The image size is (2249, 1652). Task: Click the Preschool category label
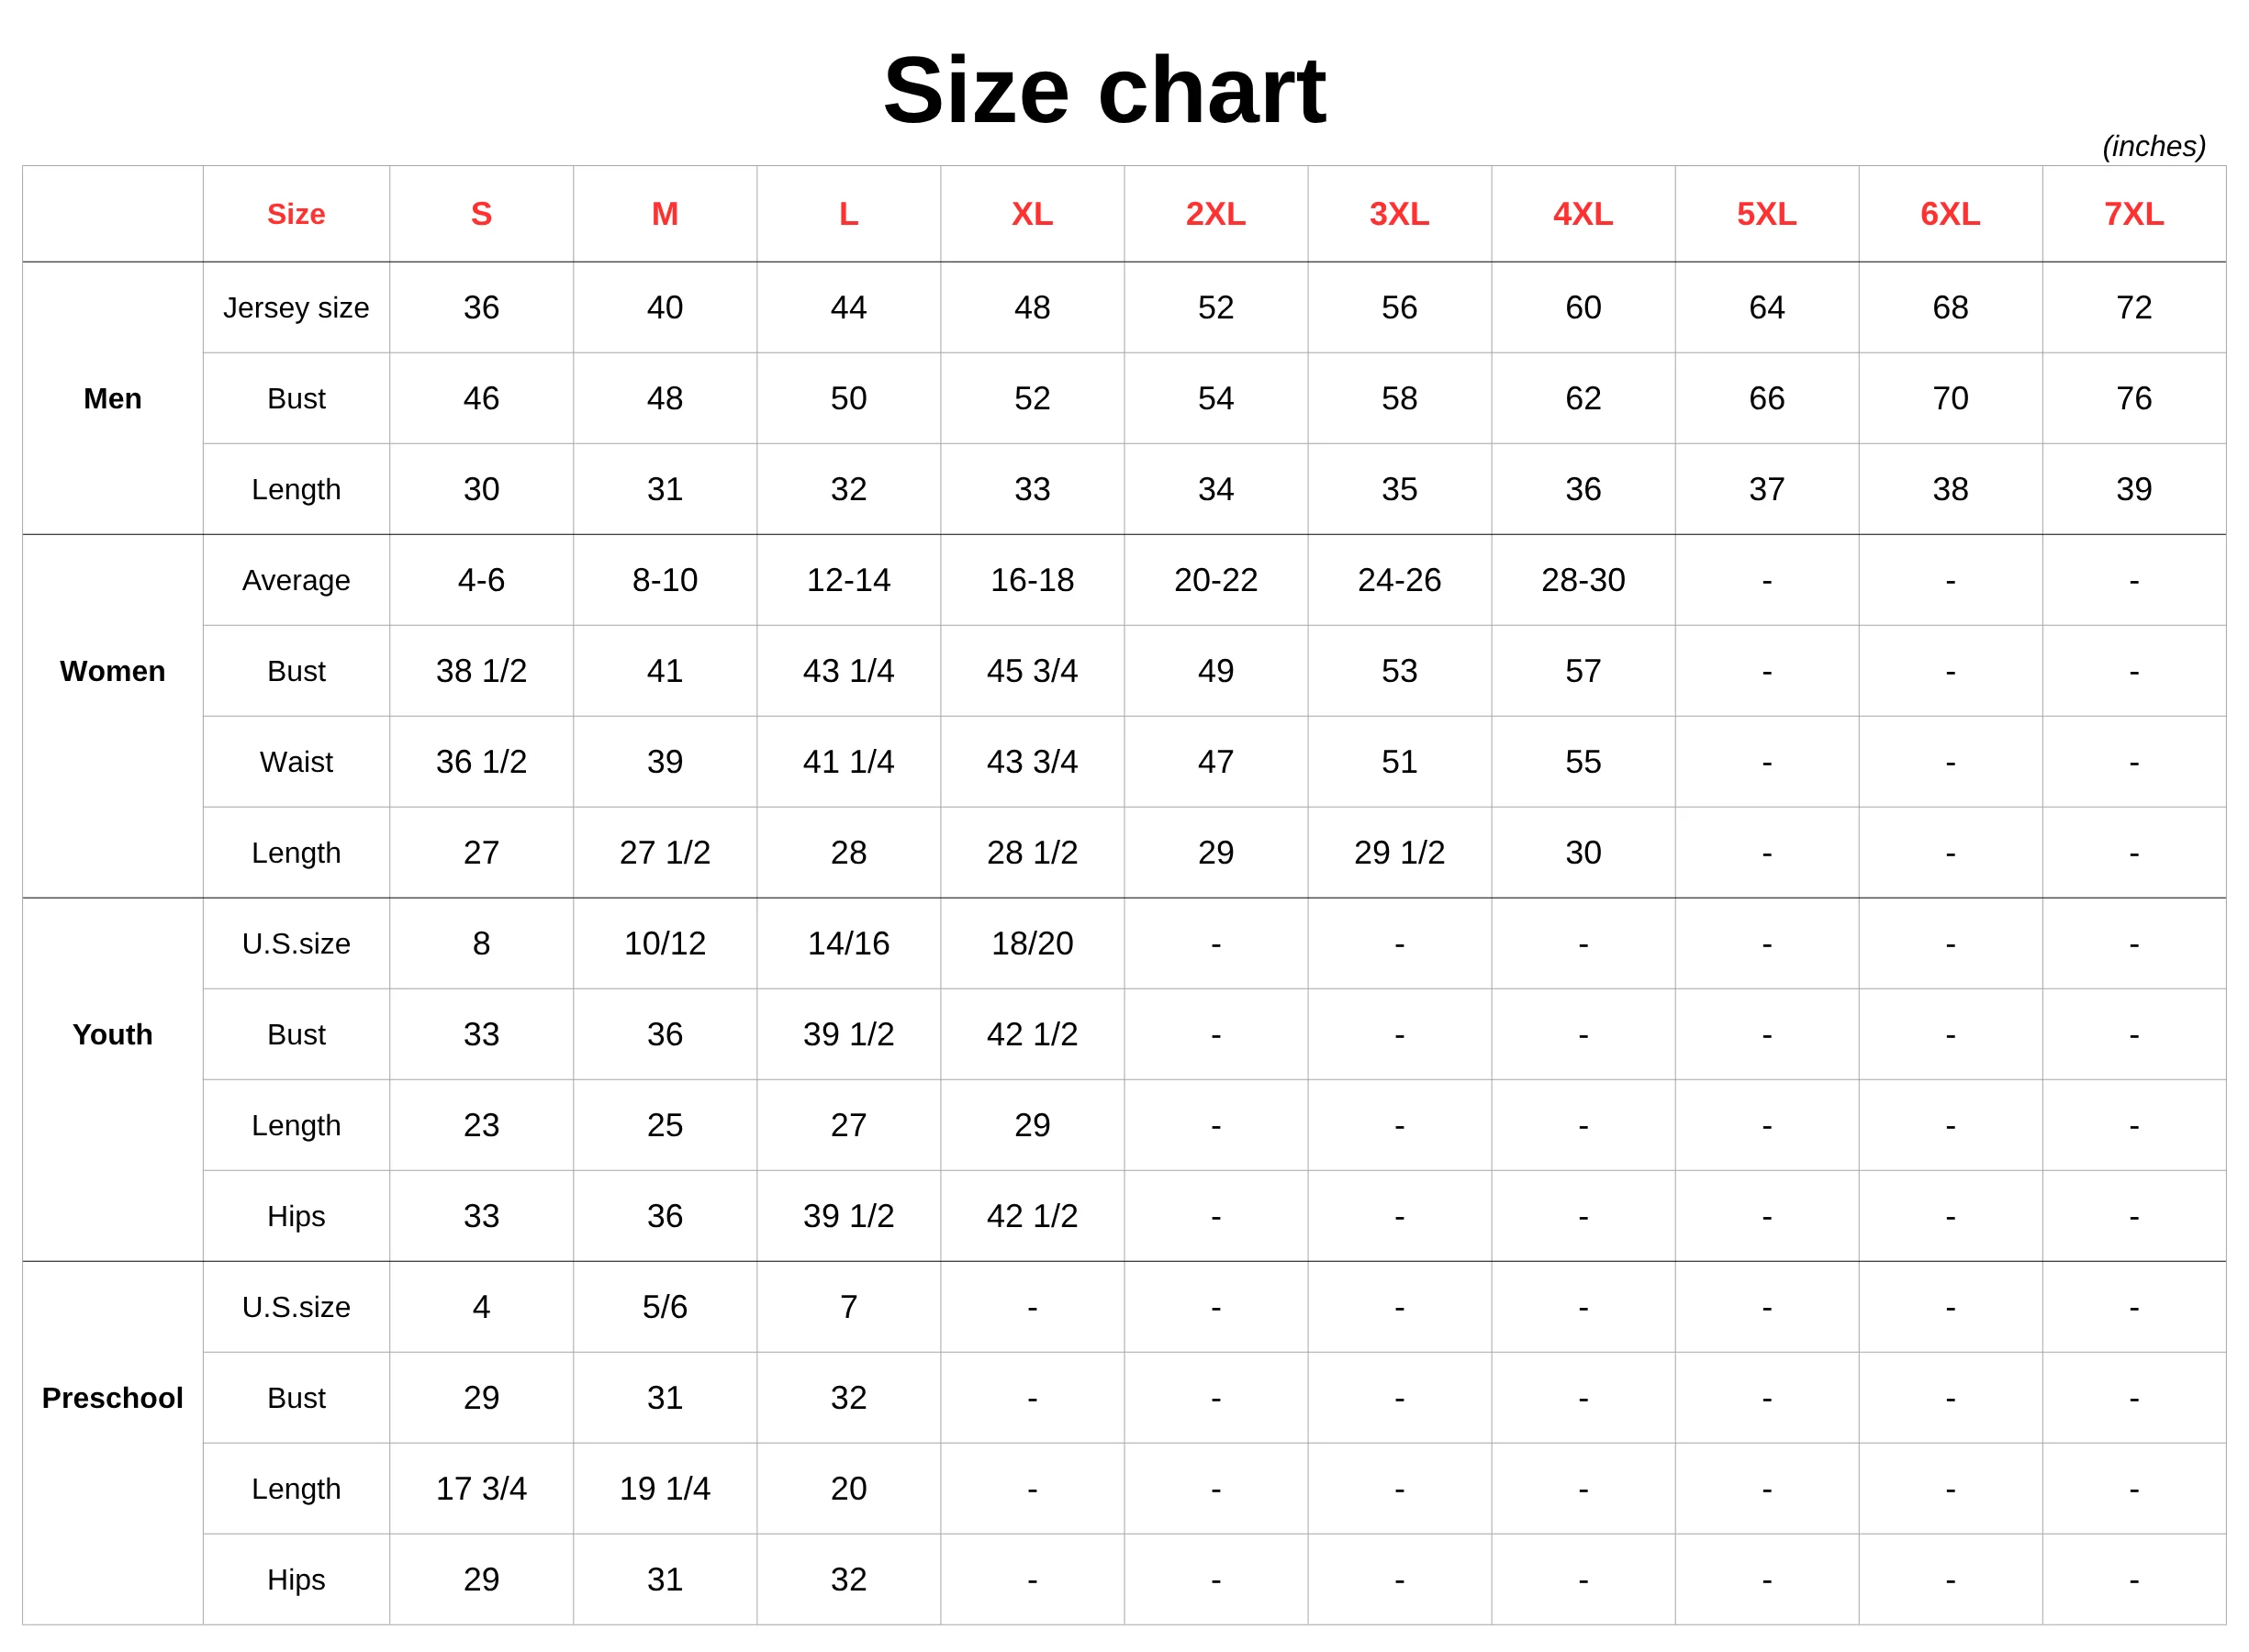[113, 1397]
